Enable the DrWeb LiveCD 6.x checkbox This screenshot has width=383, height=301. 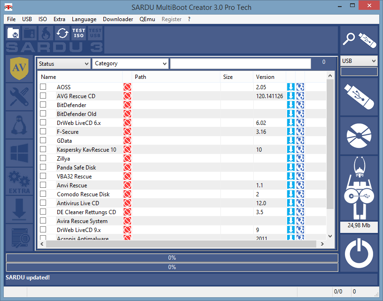coord(43,122)
